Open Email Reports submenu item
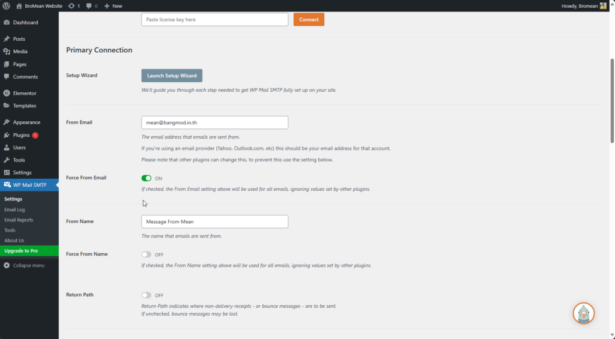Screen dimensions: 615x339 pyautogui.click(x=19, y=220)
